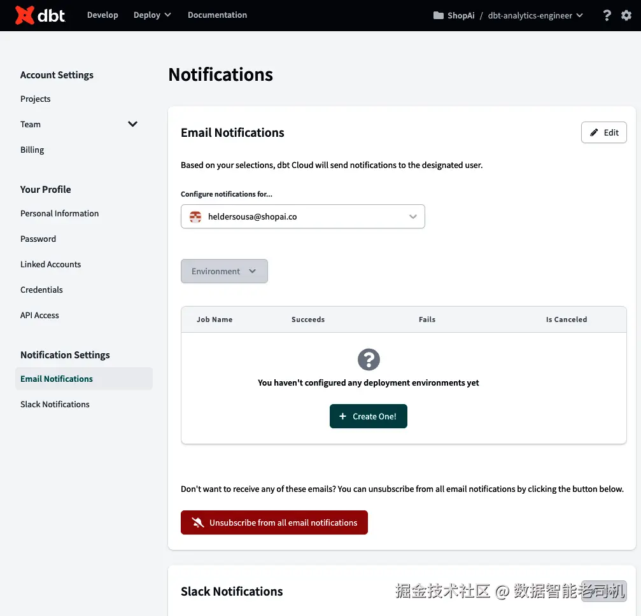Click the question mark circle in table
This screenshot has width=641, height=616.
(x=369, y=360)
